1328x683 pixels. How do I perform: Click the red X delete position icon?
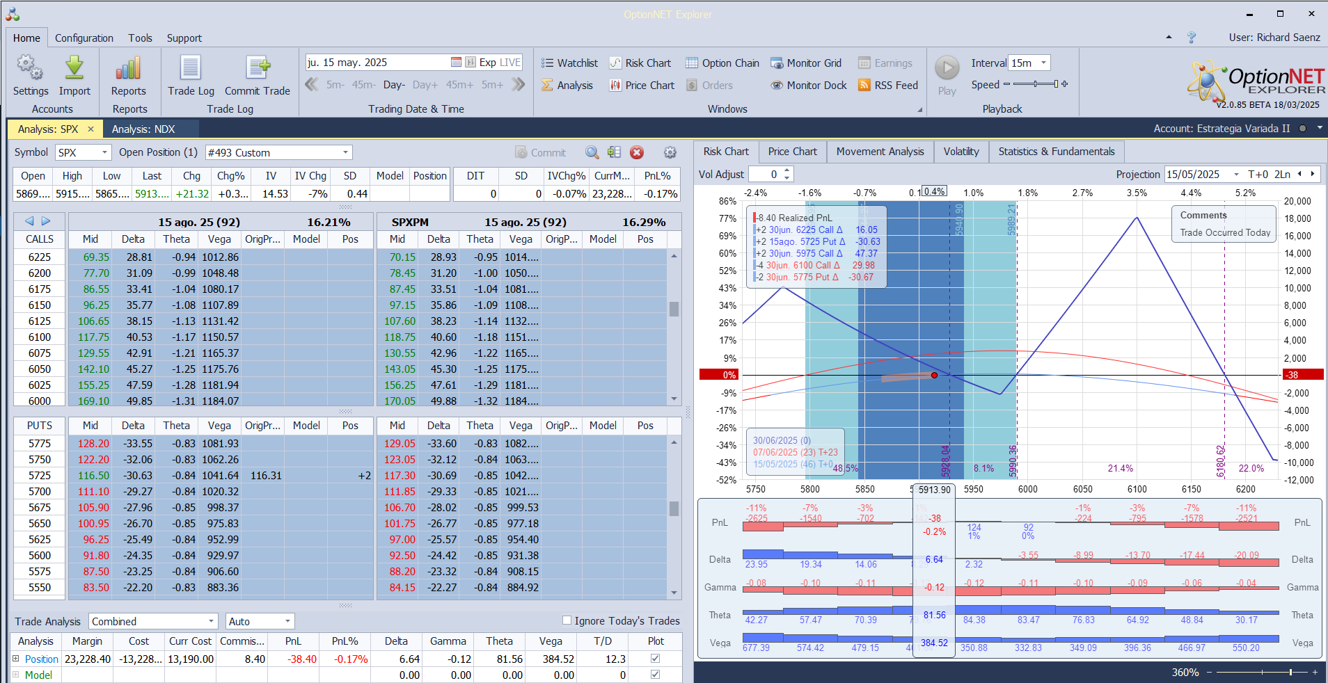pos(637,152)
